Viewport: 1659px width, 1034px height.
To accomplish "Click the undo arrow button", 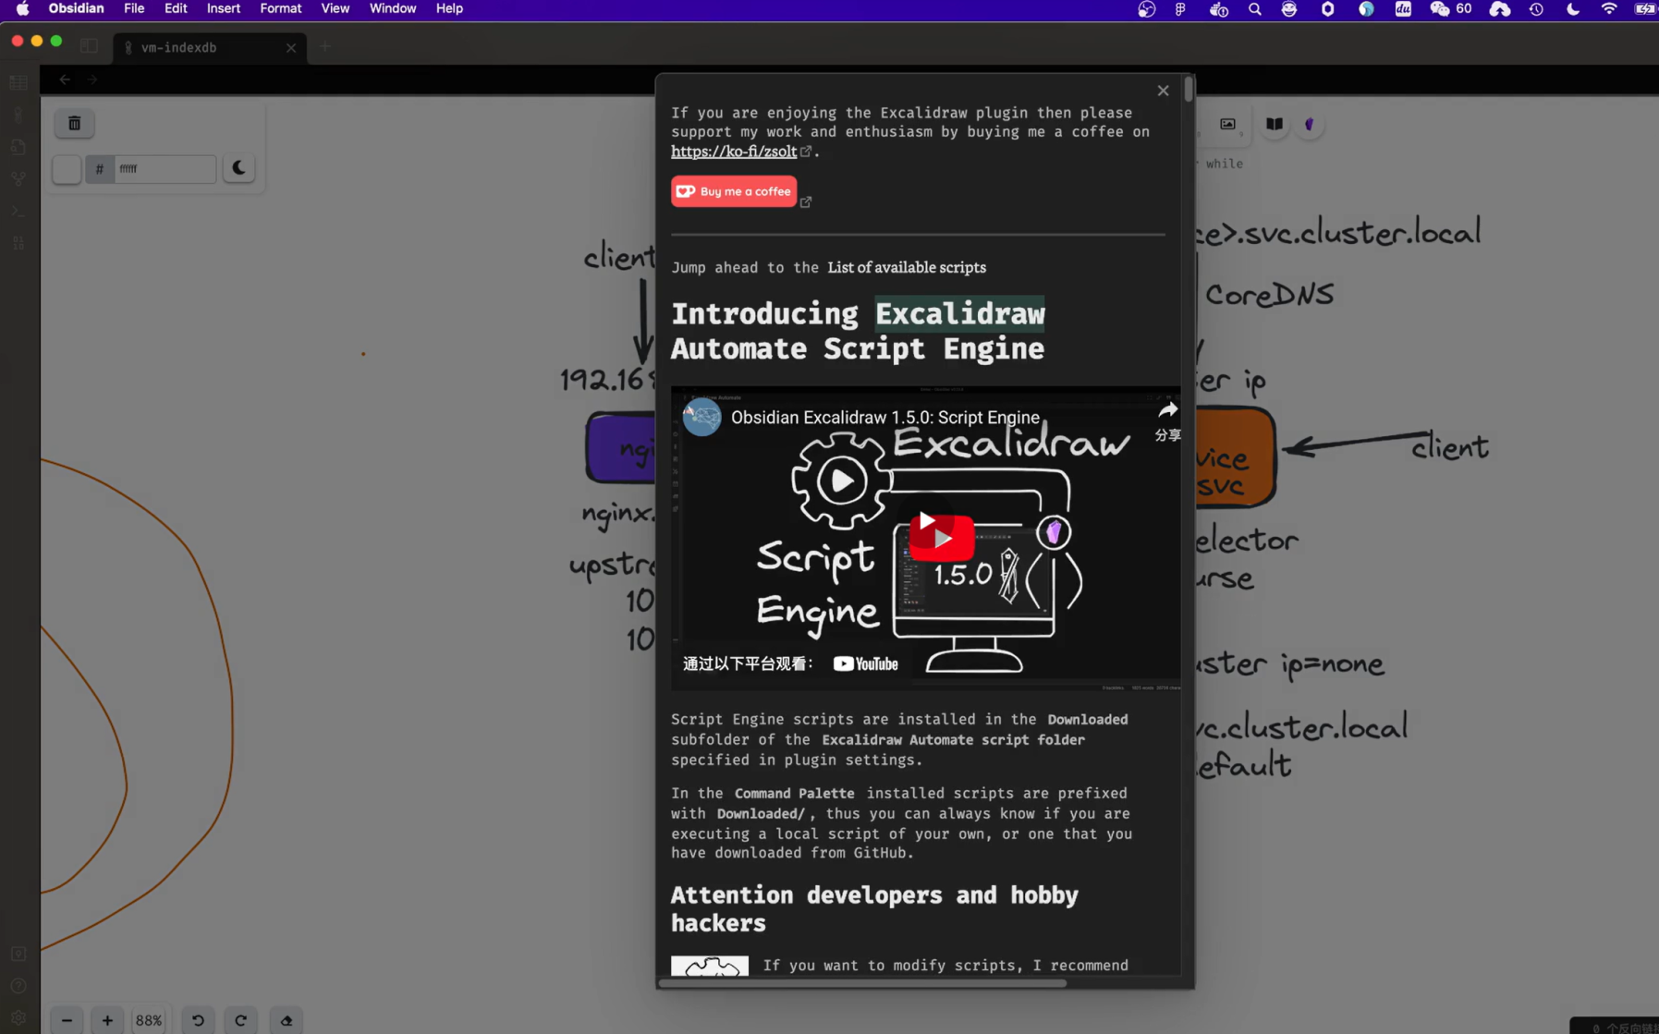I will [198, 1020].
